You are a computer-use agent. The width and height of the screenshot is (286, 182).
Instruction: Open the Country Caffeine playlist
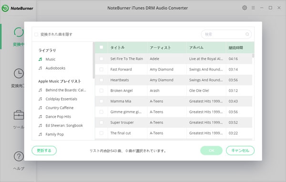60,108
